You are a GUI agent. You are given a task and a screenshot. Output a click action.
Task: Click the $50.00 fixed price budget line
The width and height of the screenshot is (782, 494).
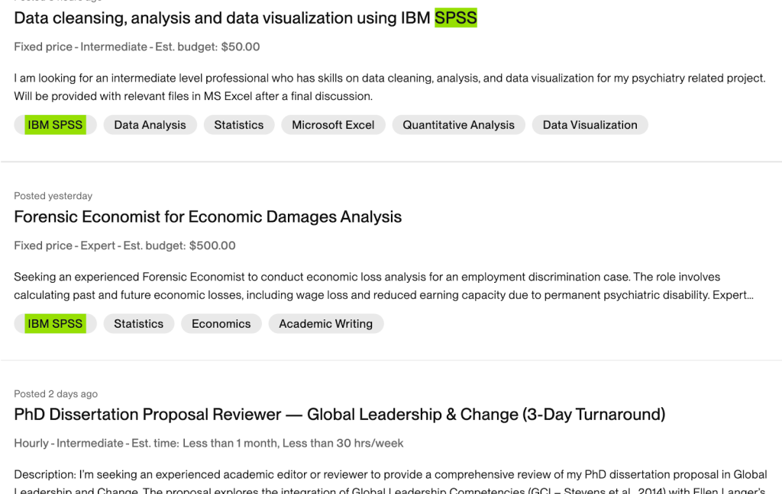(x=137, y=47)
